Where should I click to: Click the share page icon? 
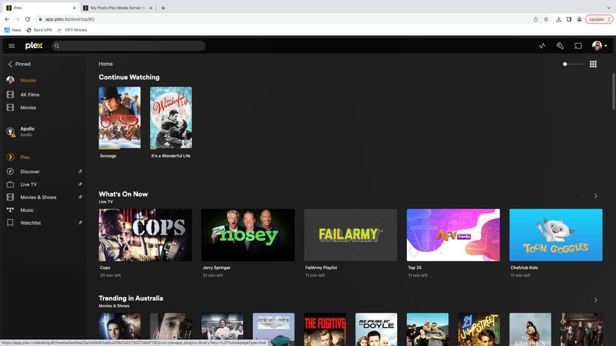point(536,19)
